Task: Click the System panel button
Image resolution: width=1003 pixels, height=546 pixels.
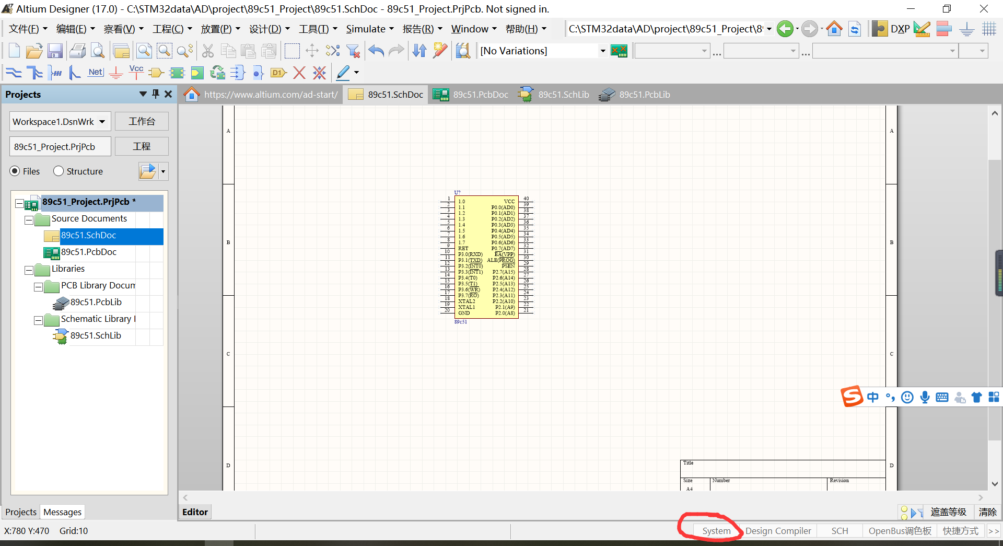Action: pyautogui.click(x=716, y=531)
